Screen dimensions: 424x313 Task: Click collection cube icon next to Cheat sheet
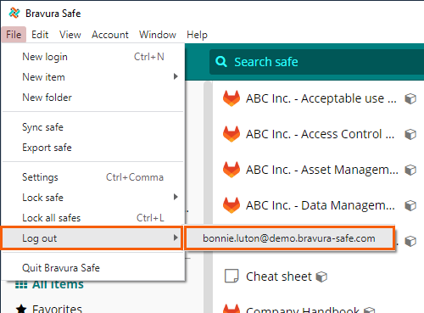321,277
